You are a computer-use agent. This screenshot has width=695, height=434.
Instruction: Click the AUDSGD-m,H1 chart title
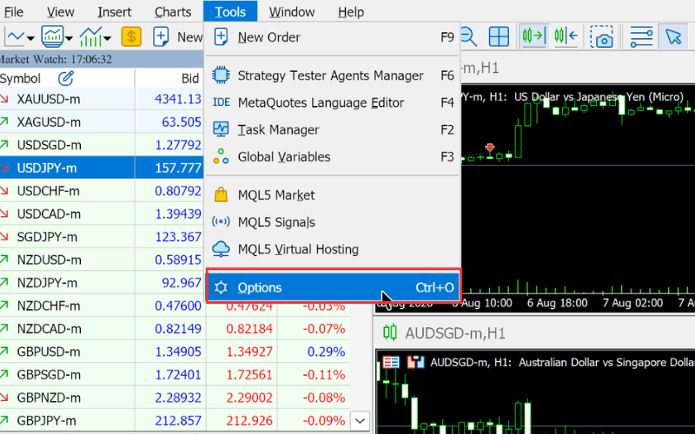454,333
